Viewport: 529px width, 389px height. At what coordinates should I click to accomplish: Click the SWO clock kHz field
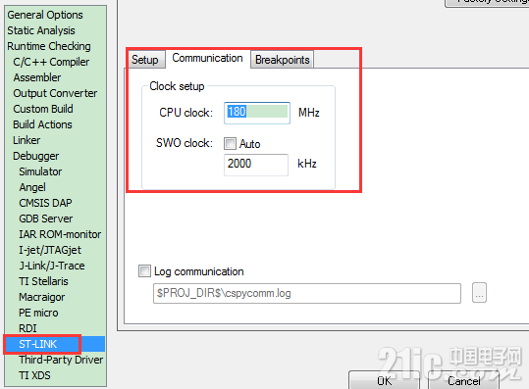pyautogui.click(x=256, y=165)
